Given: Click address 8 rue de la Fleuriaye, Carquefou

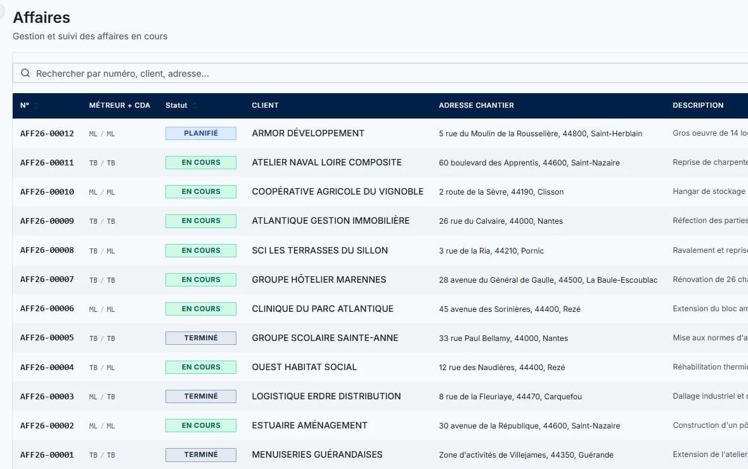Looking at the screenshot, I should coord(510,397).
